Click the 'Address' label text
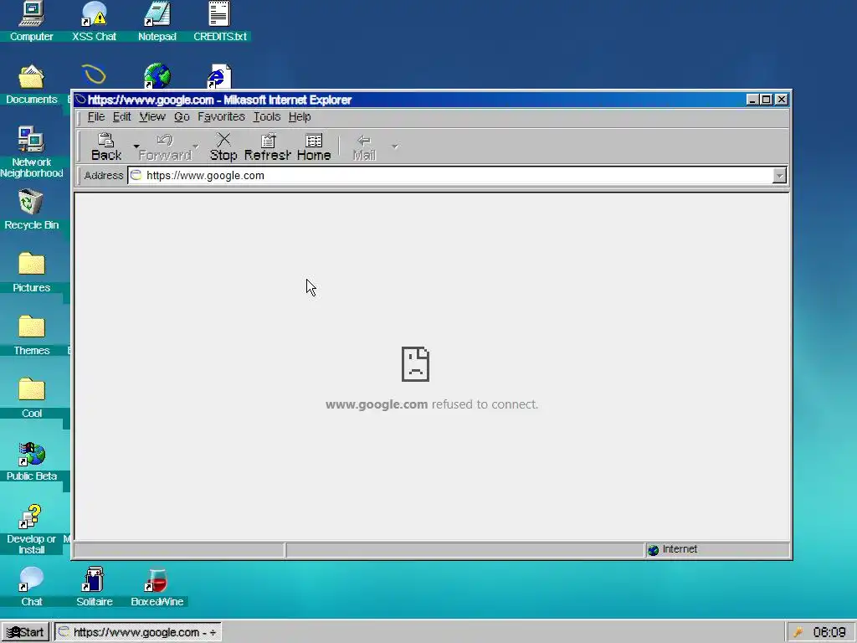 [x=103, y=176]
